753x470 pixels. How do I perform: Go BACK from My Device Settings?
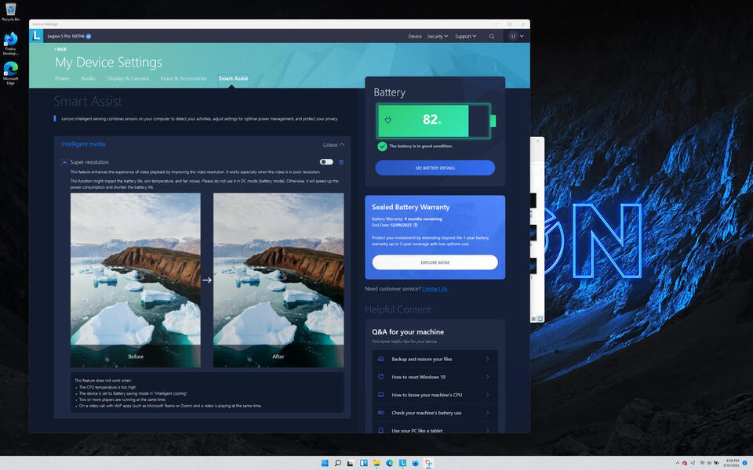(60, 49)
